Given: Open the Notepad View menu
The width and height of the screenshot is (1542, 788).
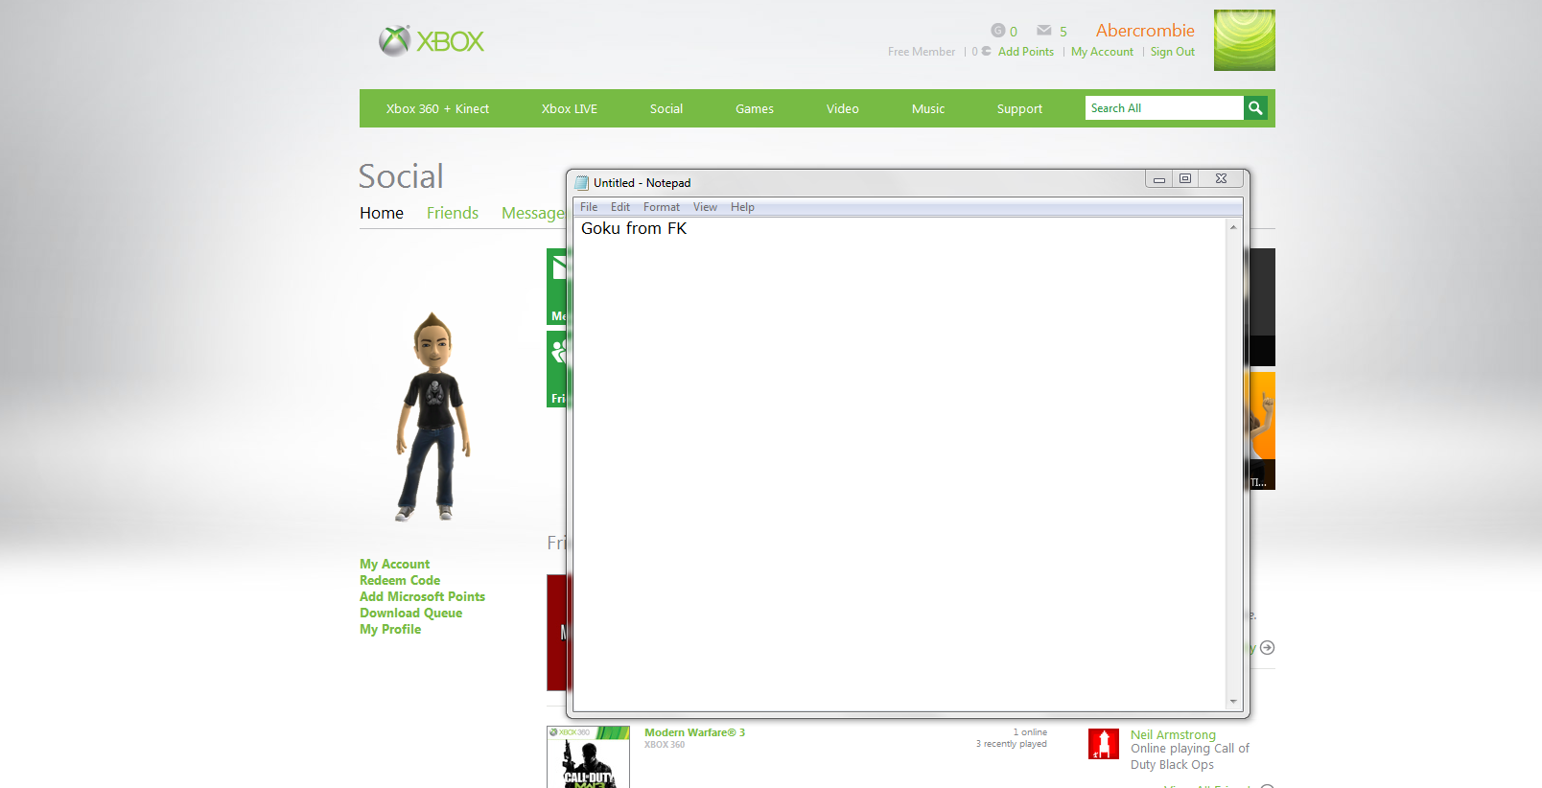Looking at the screenshot, I should [x=705, y=207].
